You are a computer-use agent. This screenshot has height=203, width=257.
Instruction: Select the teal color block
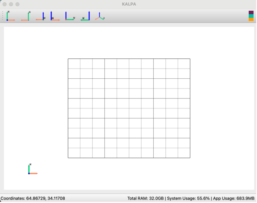251,16
